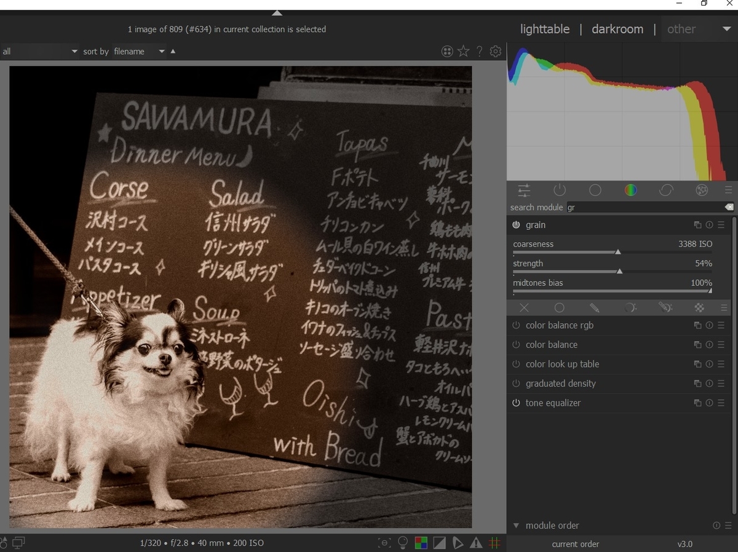Open module groups presets hamburger menu
Viewport: 738px width, 552px height.
[728, 190]
